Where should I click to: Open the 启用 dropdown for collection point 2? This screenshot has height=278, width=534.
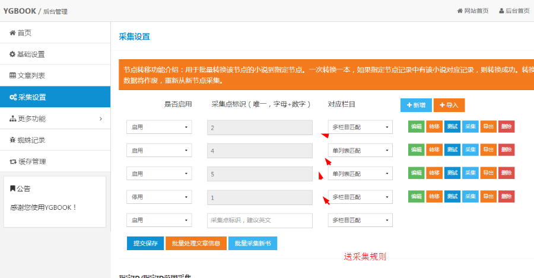(159, 127)
